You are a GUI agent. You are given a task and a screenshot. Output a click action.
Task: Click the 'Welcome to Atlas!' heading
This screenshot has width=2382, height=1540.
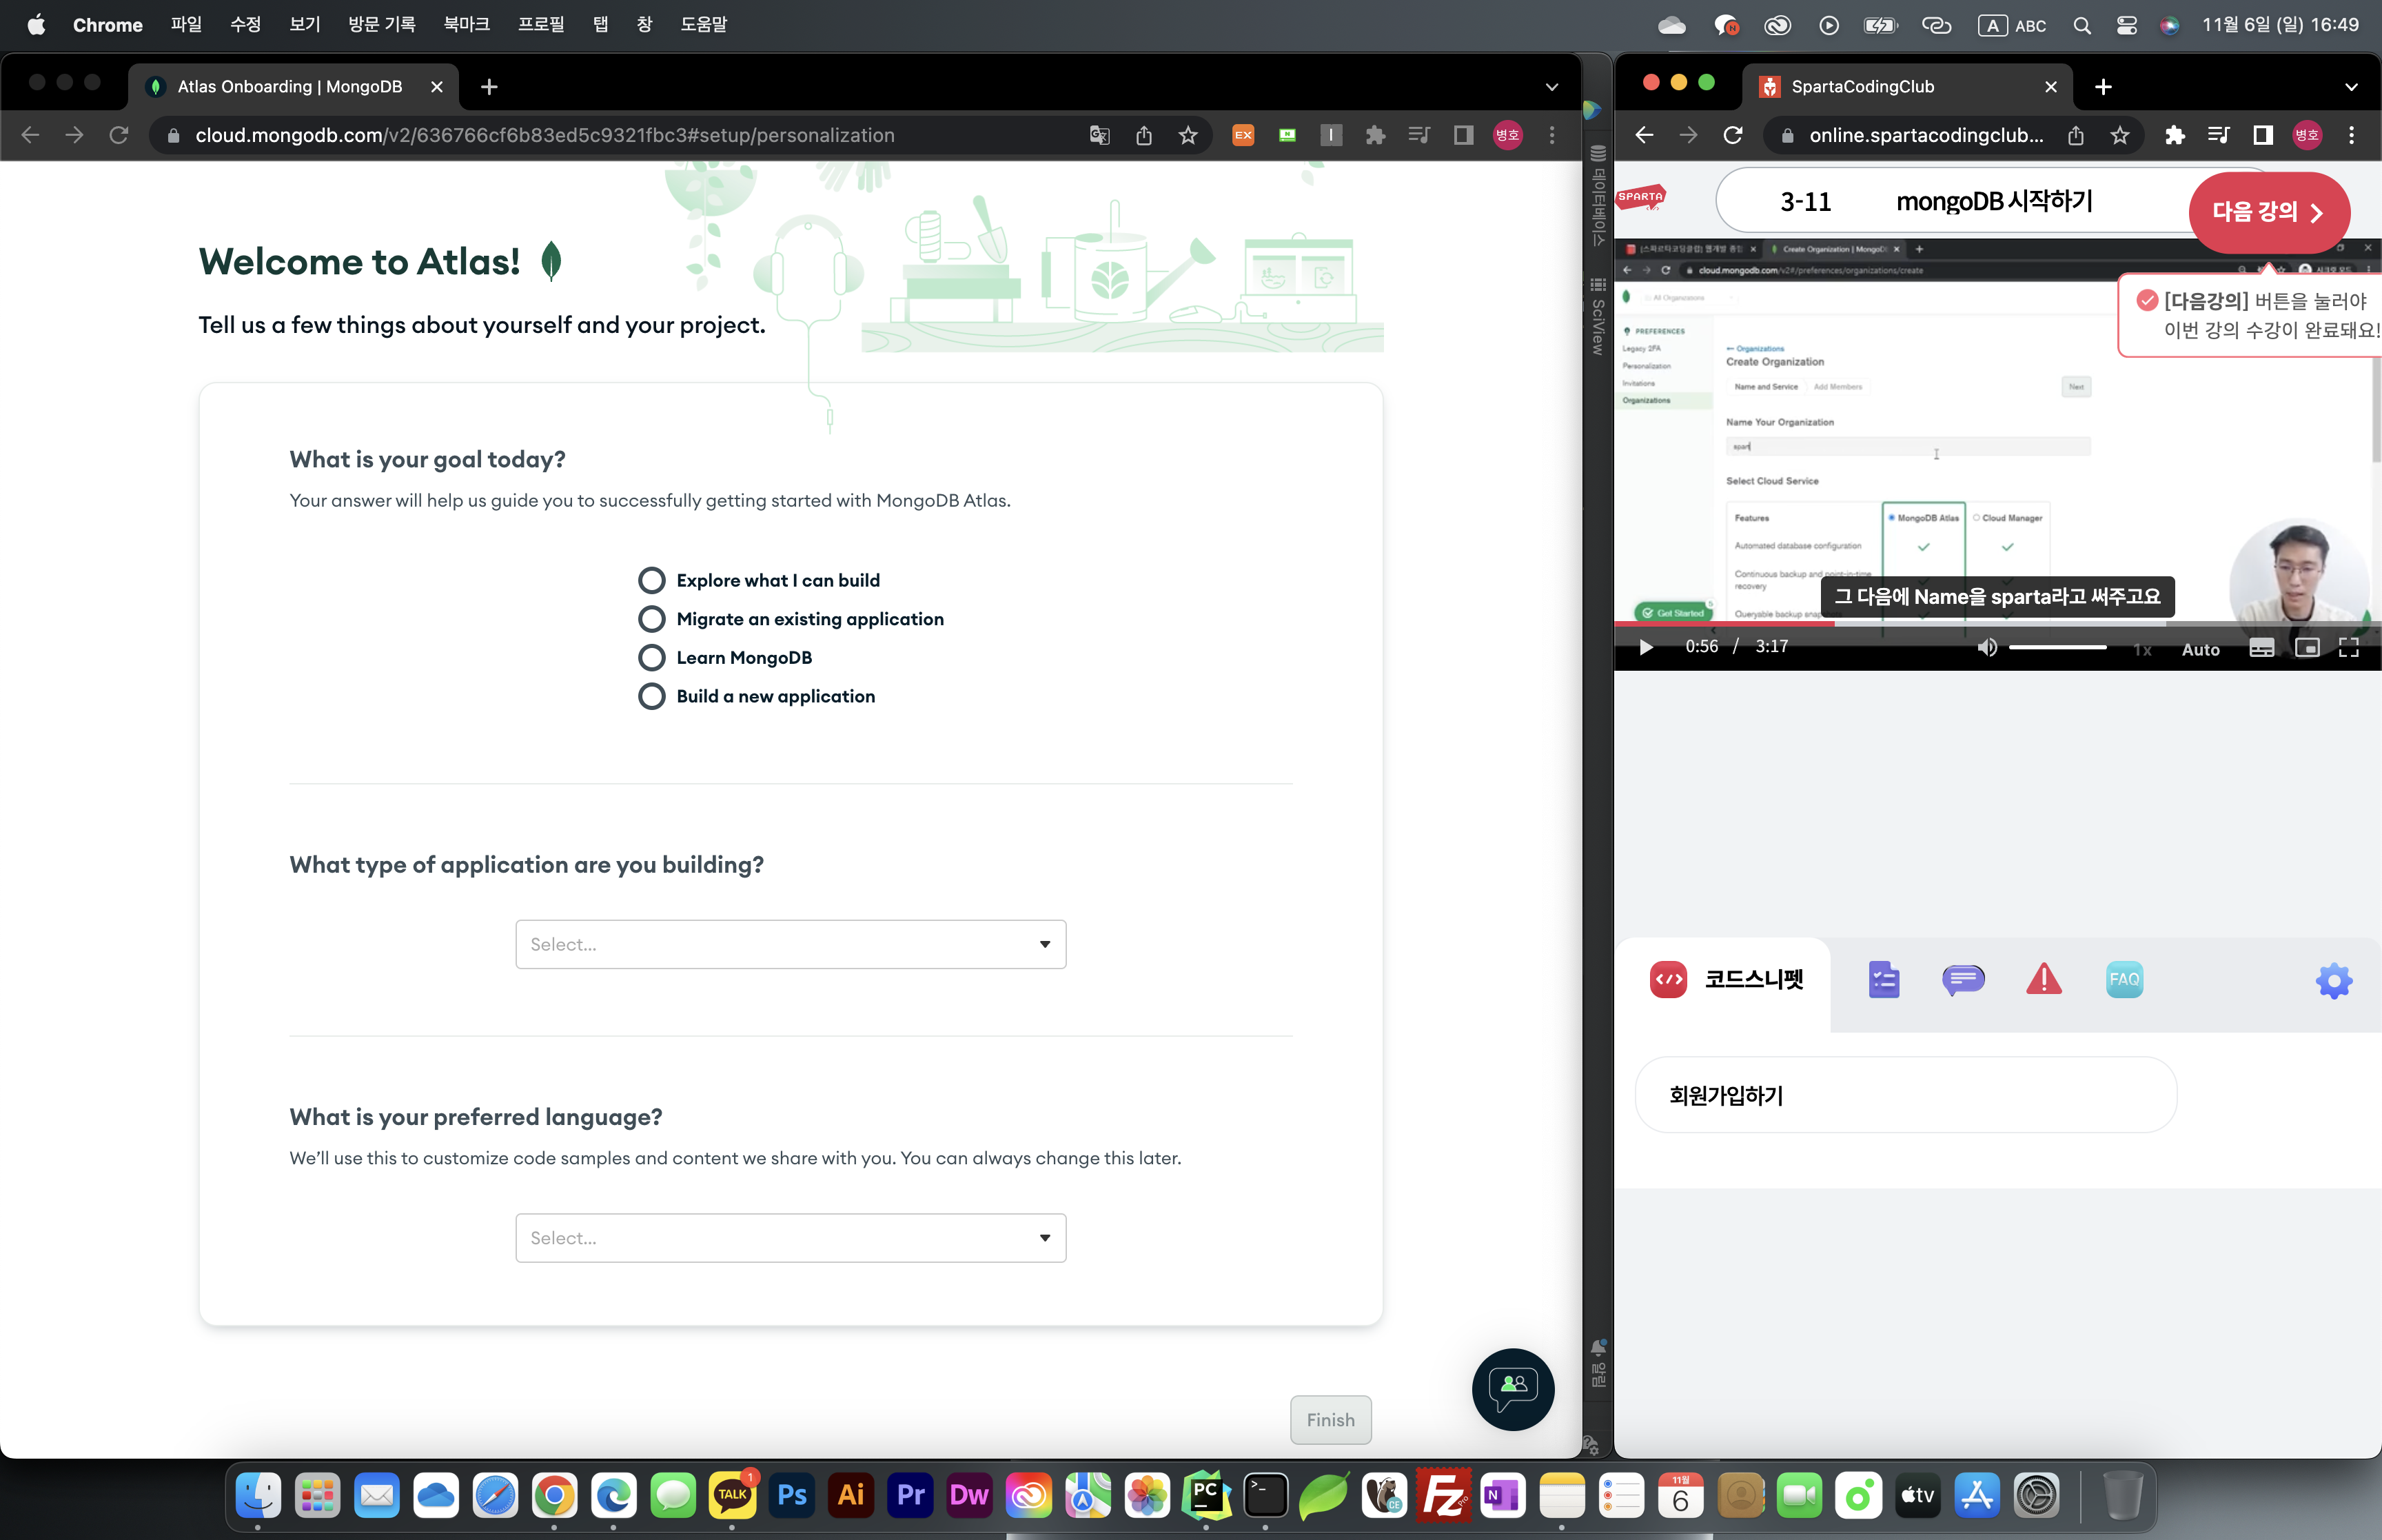coord(360,261)
